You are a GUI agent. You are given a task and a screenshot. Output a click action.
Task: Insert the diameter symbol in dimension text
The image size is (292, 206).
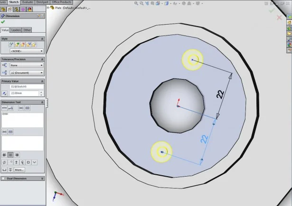click(x=4, y=162)
